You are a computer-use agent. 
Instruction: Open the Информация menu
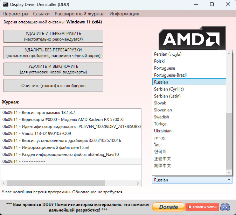point(124,14)
